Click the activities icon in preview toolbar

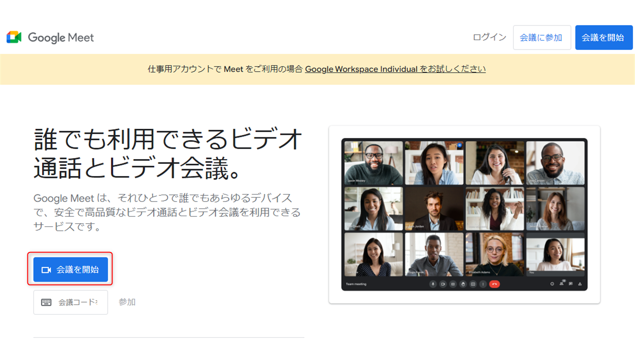[x=580, y=284]
